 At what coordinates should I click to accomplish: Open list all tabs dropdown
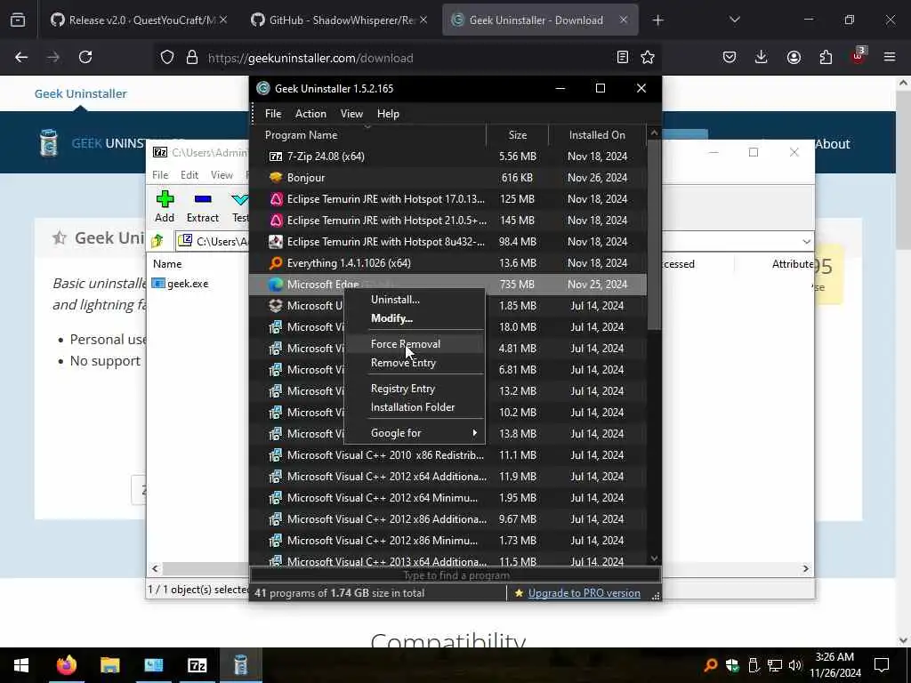[734, 20]
